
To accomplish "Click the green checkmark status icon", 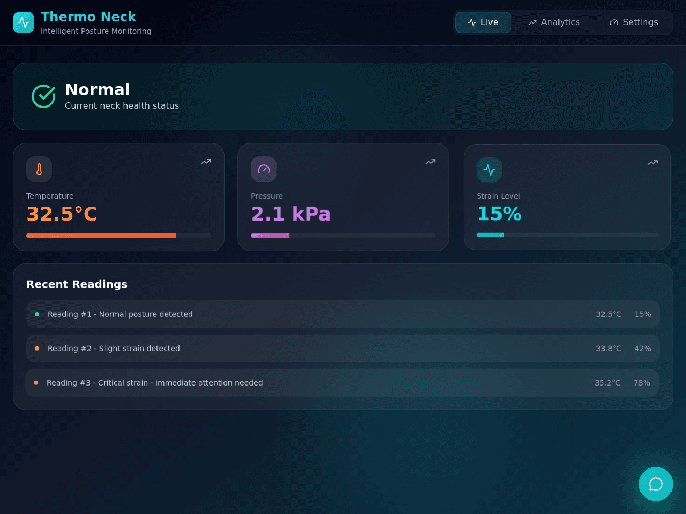I will pos(43,96).
